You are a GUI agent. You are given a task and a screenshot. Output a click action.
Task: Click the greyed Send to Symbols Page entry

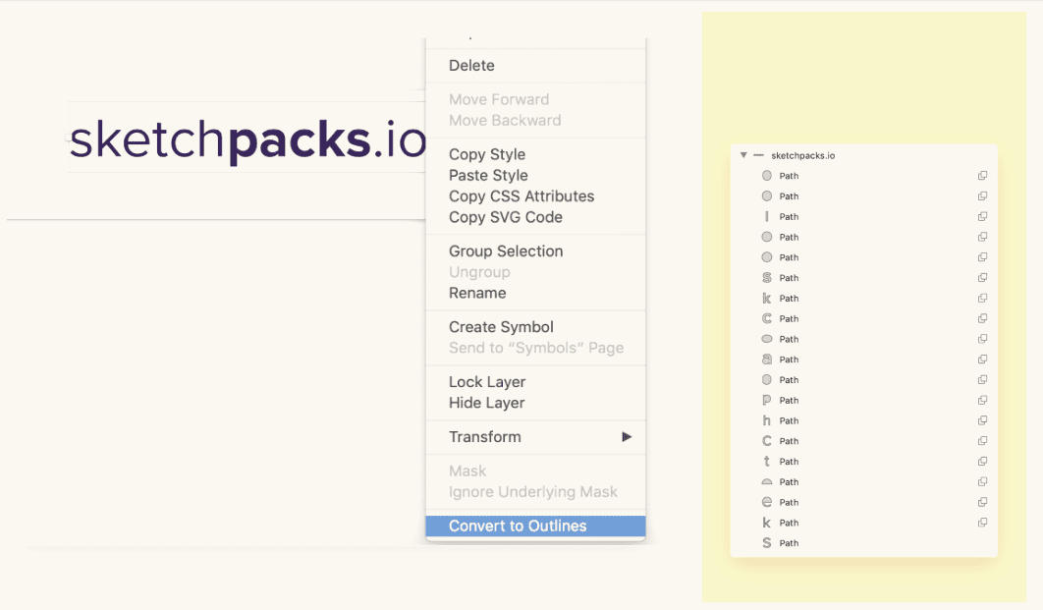(x=535, y=348)
